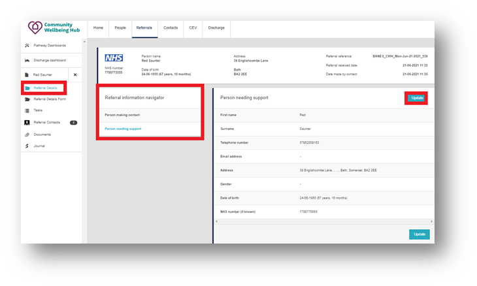Click the Referral Contacts count badge
The width and height of the screenshot is (477, 286).
pos(73,123)
